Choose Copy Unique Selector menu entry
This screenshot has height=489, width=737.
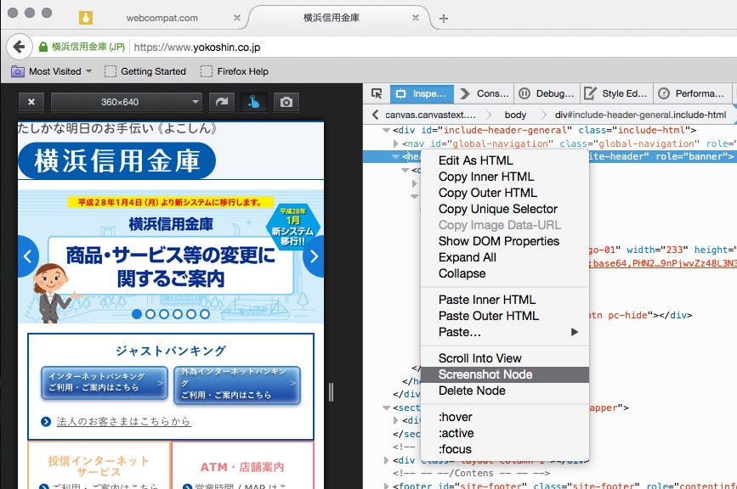505,209
